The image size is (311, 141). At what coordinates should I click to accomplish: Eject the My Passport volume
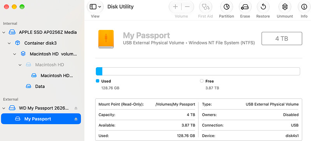click(x=76, y=119)
